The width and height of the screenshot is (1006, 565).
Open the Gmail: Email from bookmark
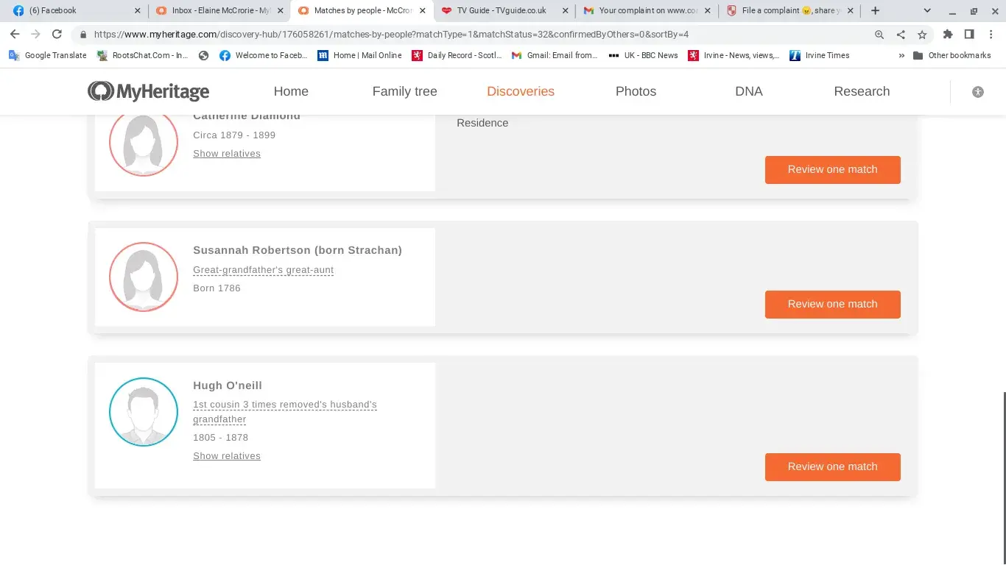[x=555, y=55]
